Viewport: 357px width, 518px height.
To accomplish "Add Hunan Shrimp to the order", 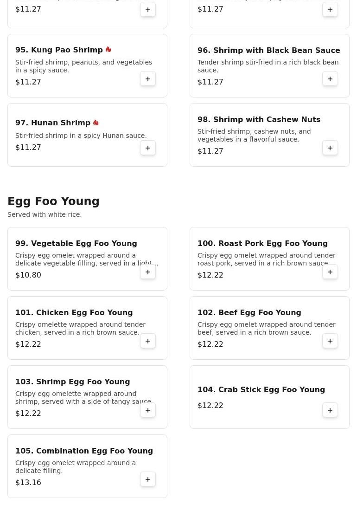I will point(148,148).
